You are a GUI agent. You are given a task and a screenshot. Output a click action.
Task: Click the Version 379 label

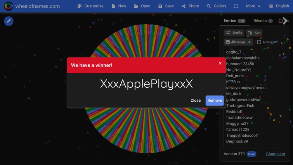click(234, 154)
